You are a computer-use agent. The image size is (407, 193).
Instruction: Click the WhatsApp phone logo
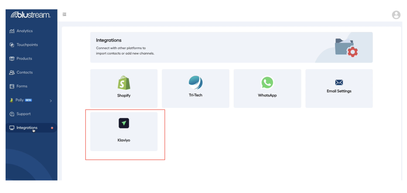(267, 83)
